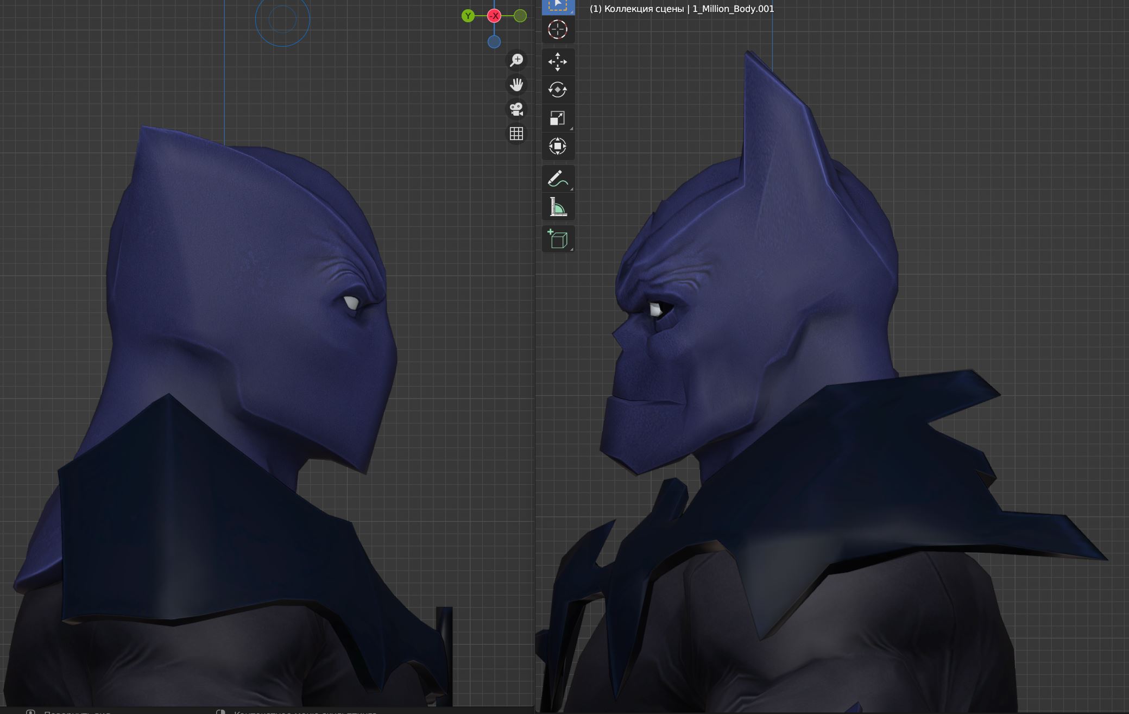Click the zoom magnifier viewport button

point(516,60)
